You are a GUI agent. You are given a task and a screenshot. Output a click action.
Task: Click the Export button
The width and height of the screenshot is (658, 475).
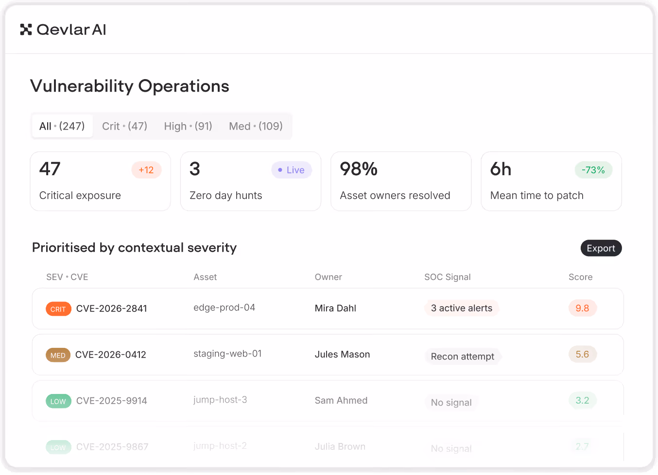click(601, 248)
